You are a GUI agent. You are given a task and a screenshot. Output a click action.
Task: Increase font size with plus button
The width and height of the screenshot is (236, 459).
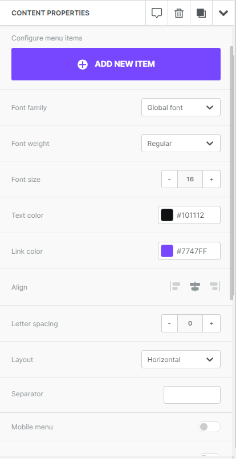pos(211,179)
